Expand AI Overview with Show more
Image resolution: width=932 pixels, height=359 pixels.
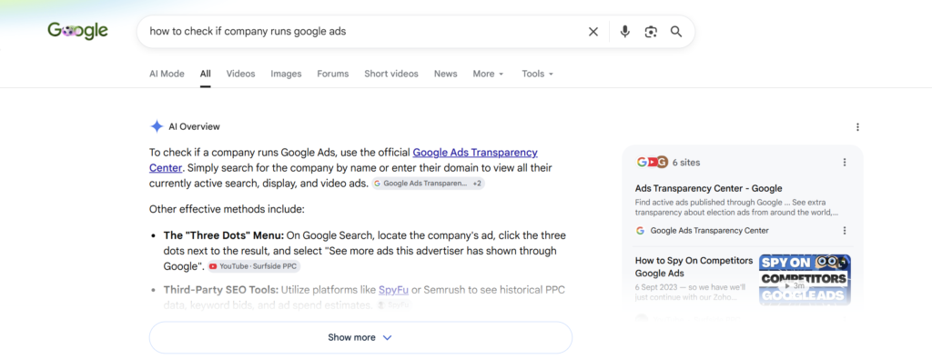click(x=360, y=337)
